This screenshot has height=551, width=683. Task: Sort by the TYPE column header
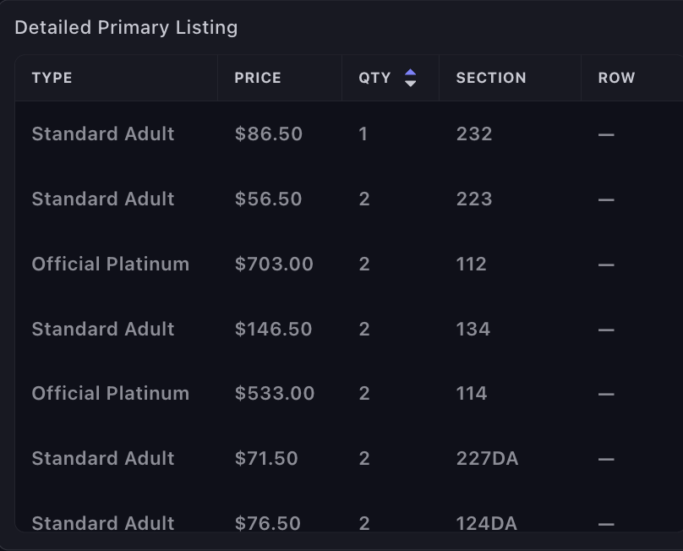click(x=52, y=78)
